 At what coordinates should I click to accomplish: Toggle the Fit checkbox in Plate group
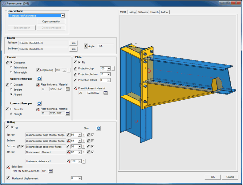pos(80,62)
